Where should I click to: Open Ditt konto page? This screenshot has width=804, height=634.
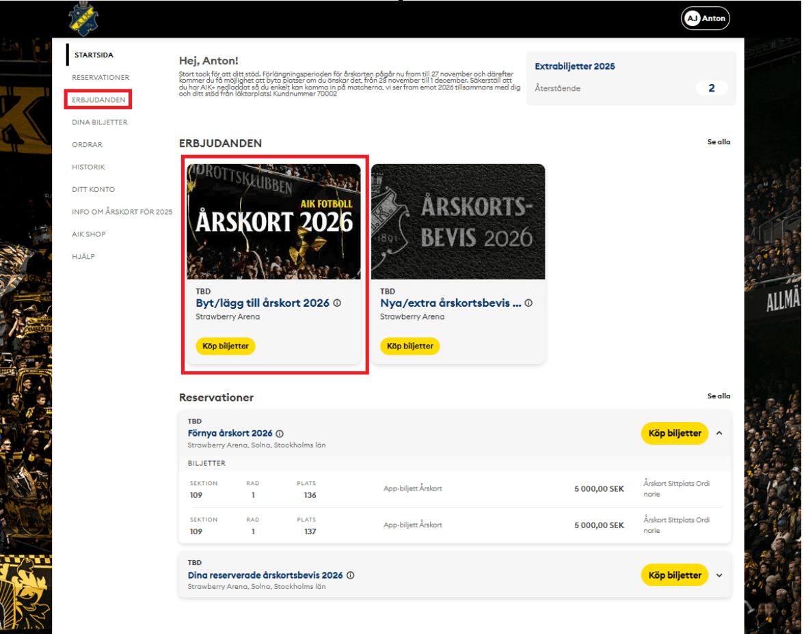tap(94, 189)
